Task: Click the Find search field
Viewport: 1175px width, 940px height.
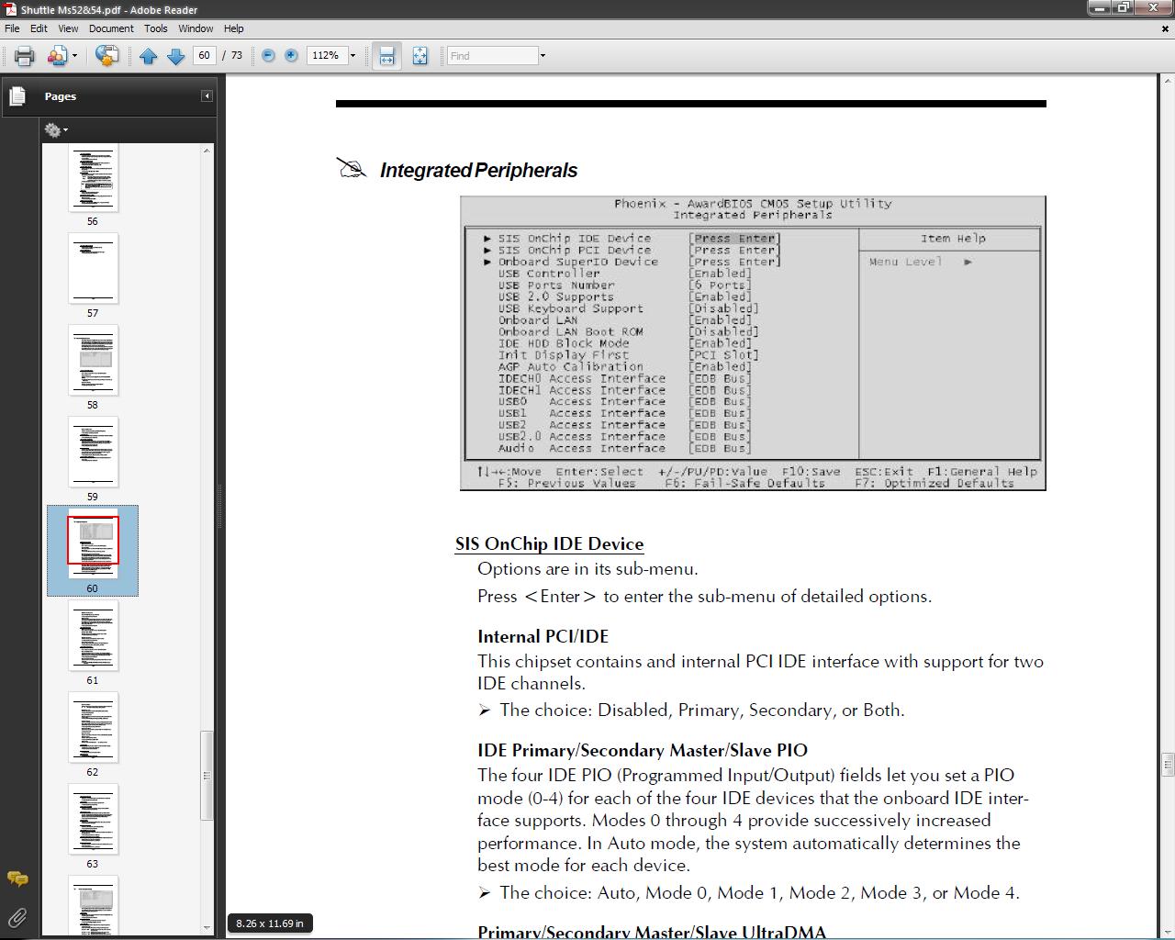Action: pyautogui.click(x=492, y=56)
